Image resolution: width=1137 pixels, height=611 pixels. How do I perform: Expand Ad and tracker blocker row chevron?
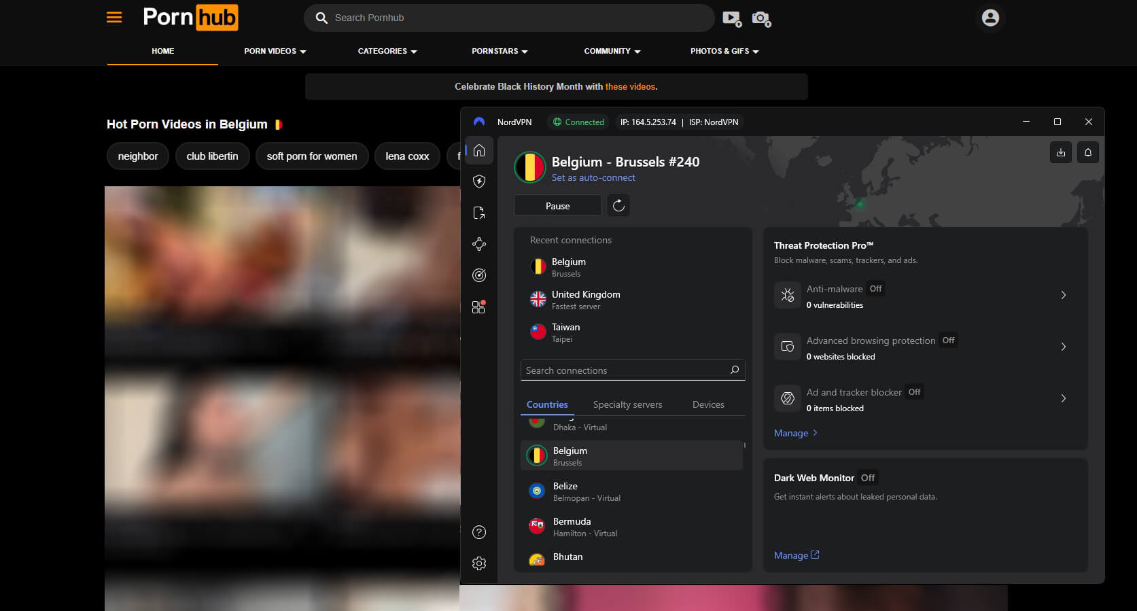tap(1064, 398)
